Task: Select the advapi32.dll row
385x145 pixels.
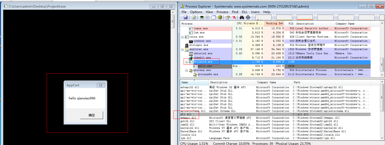Action: pos(275,87)
